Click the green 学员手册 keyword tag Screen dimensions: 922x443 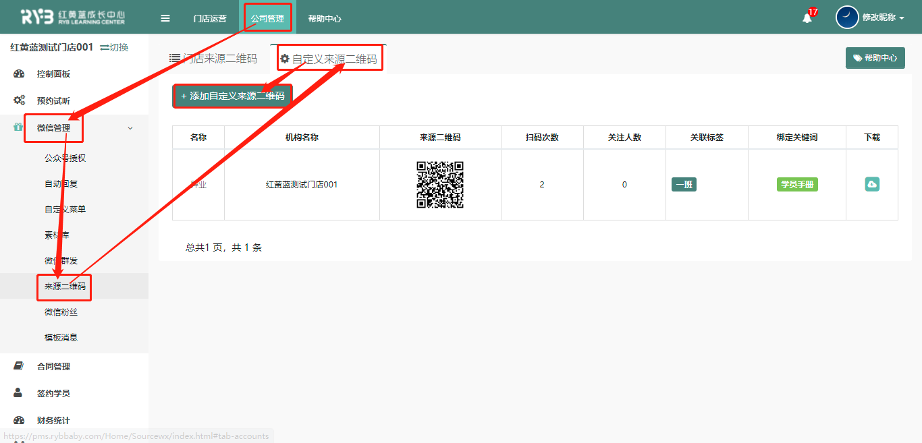pos(797,184)
